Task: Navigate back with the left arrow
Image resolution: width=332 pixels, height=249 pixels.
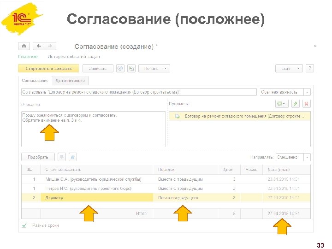Action: [39, 46]
